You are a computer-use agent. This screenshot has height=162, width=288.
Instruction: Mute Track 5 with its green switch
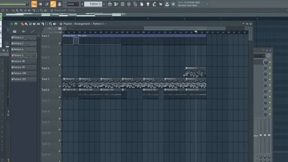(59, 86)
